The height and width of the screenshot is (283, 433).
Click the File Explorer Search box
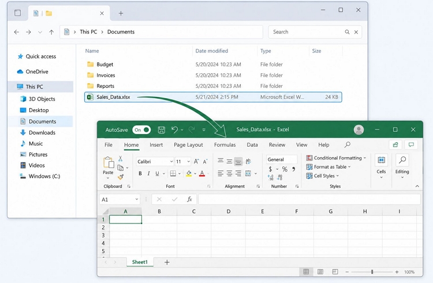[x=315, y=32]
